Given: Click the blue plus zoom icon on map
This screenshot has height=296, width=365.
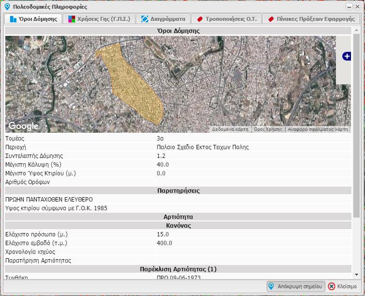Looking at the screenshot, I should [347, 56].
